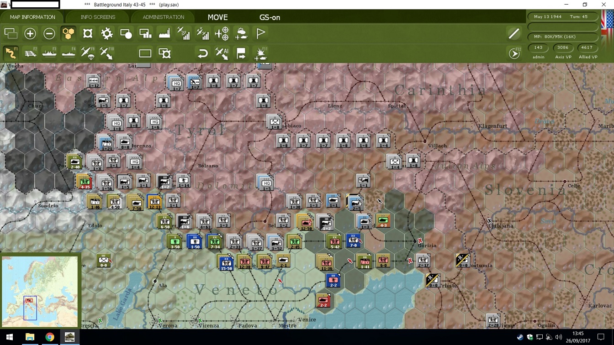Toggle the yellow hex grid overlay
This screenshot has width=614, height=345.
click(x=68, y=33)
